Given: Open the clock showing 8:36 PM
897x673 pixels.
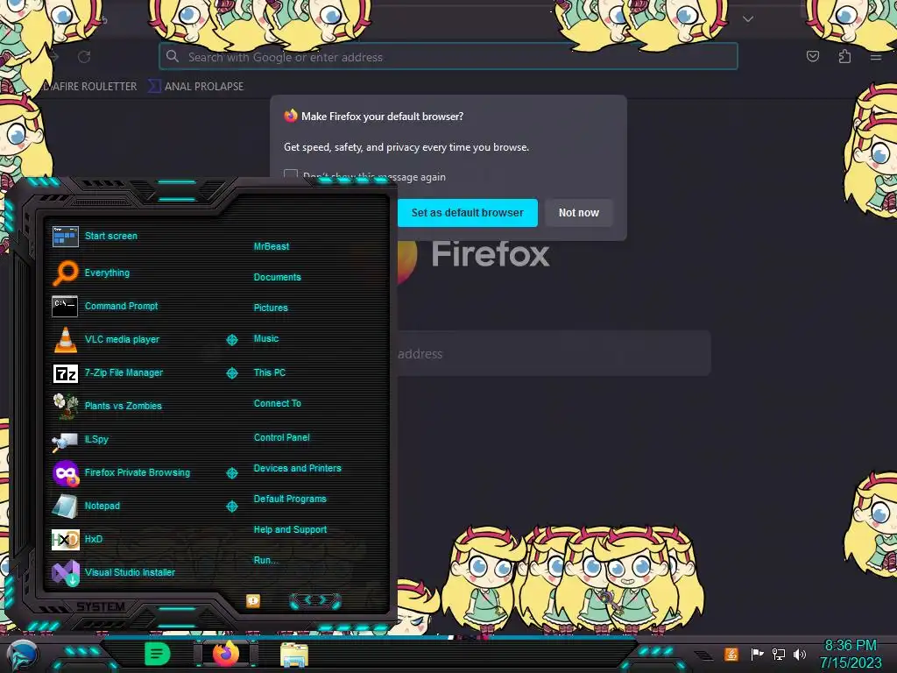Looking at the screenshot, I should (850, 654).
